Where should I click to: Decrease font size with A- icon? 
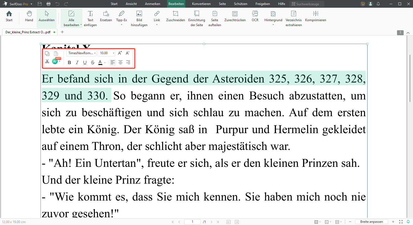[128, 53]
